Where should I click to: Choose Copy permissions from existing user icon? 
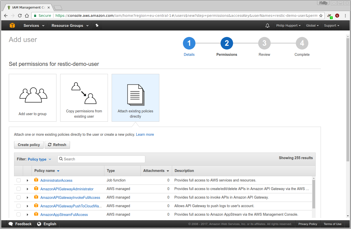(84, 93)
